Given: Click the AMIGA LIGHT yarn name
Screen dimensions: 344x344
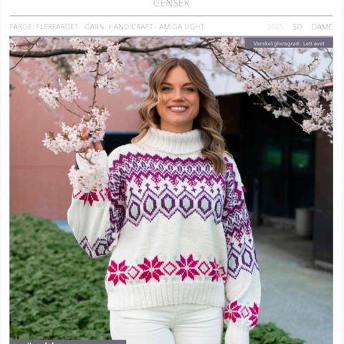Looking at the screenshot, I should (181, 27).
